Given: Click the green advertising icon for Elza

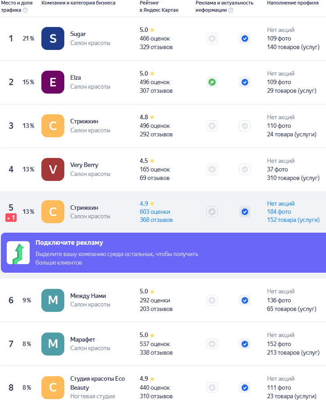Looking at the screenshot, I should 212,82.
